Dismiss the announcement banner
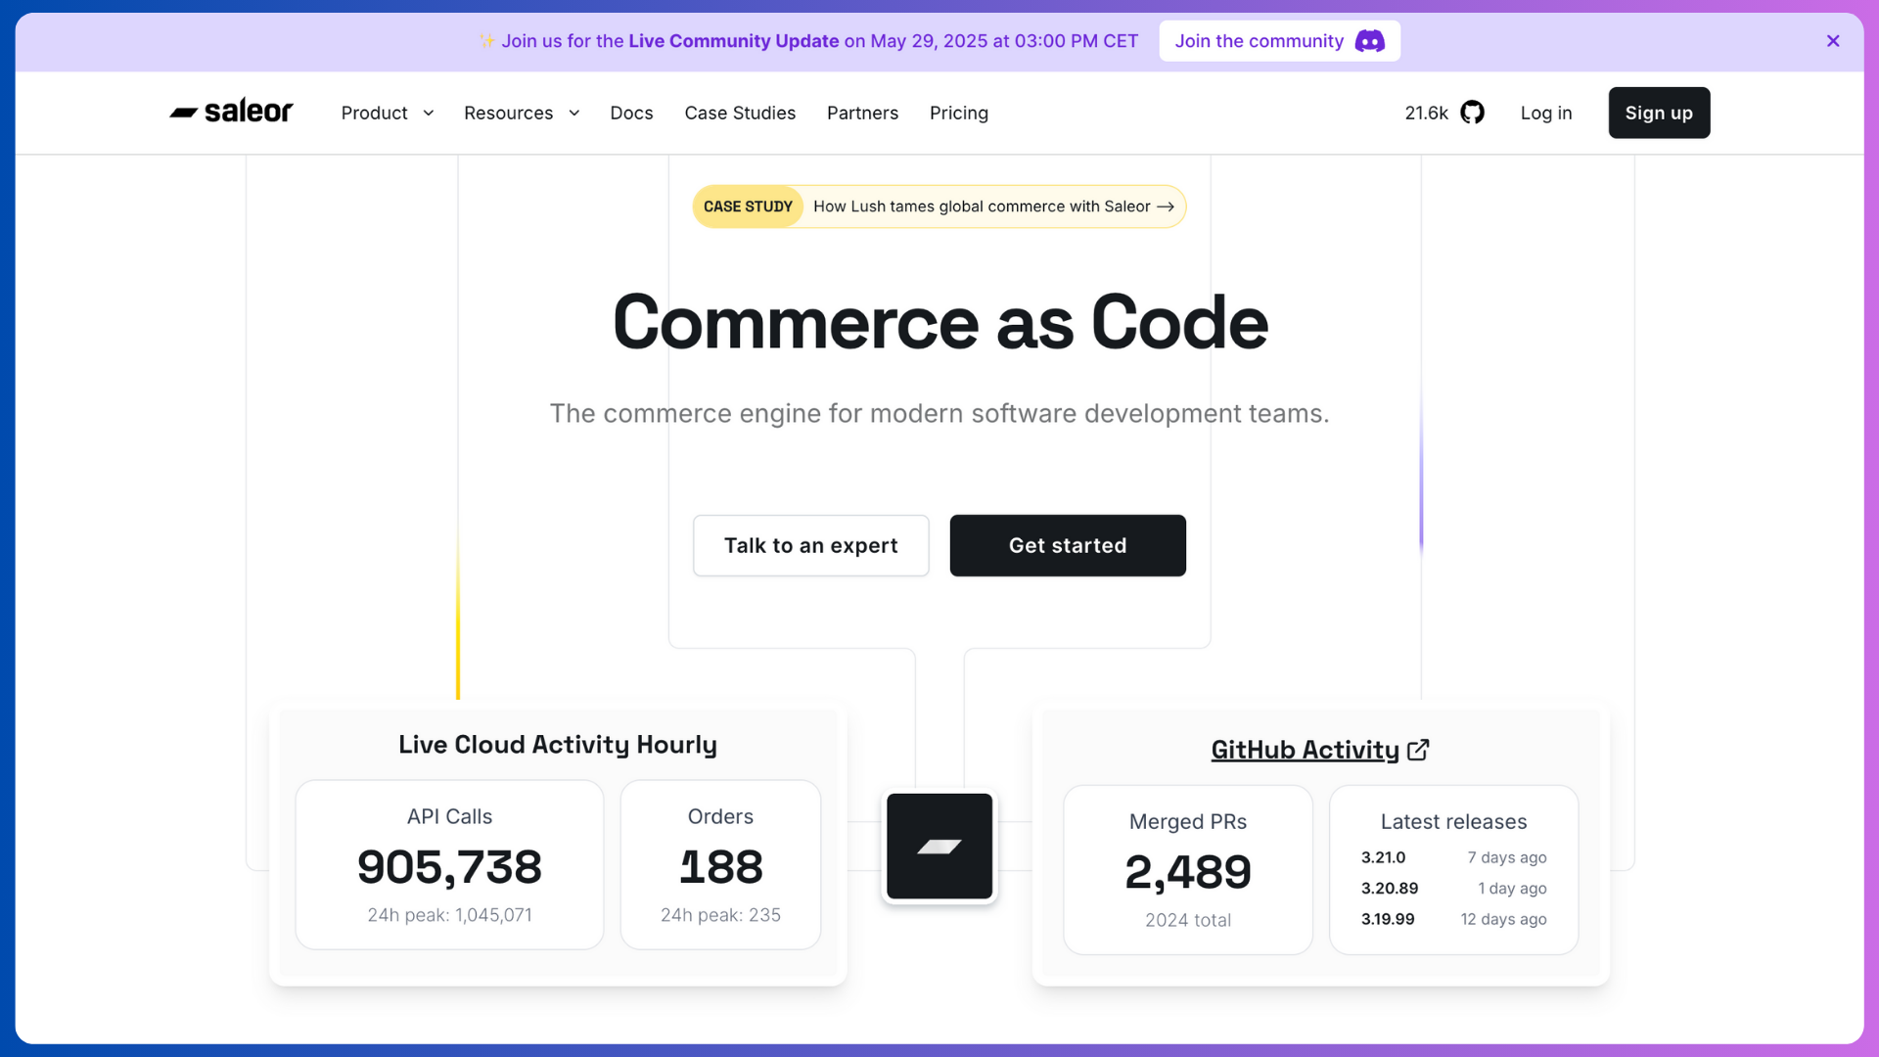Screen dimensions: 1879x1057 (x=1833, y=41)
